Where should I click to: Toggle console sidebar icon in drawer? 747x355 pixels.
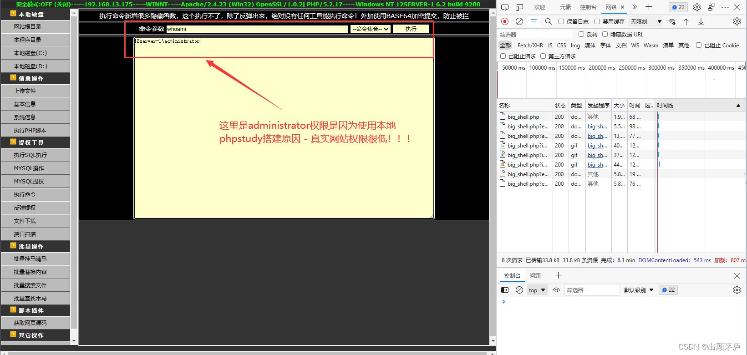(x=505, y=290)
